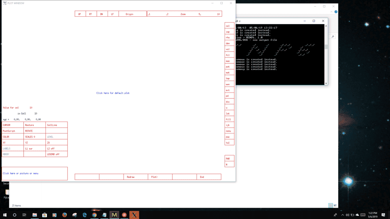Pan the plot left with LF

[x=113, y=14]
